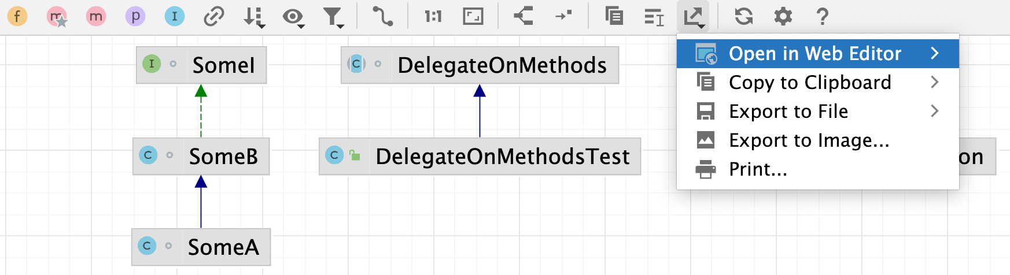Expand the Export to File submenu arrow
Screen dimensions: 1010x275
tap(934, 111)
